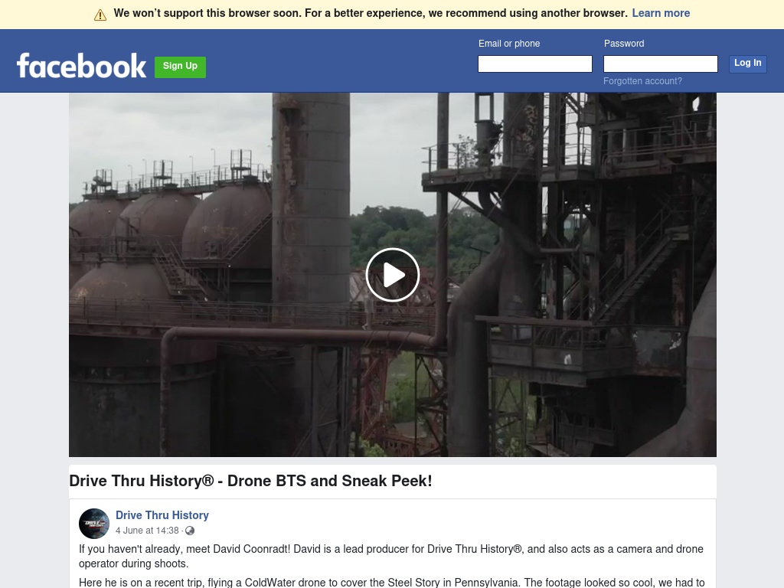Open the Forgotten account? link
This screenshot has height=588, width=784.
coord(642,81)
